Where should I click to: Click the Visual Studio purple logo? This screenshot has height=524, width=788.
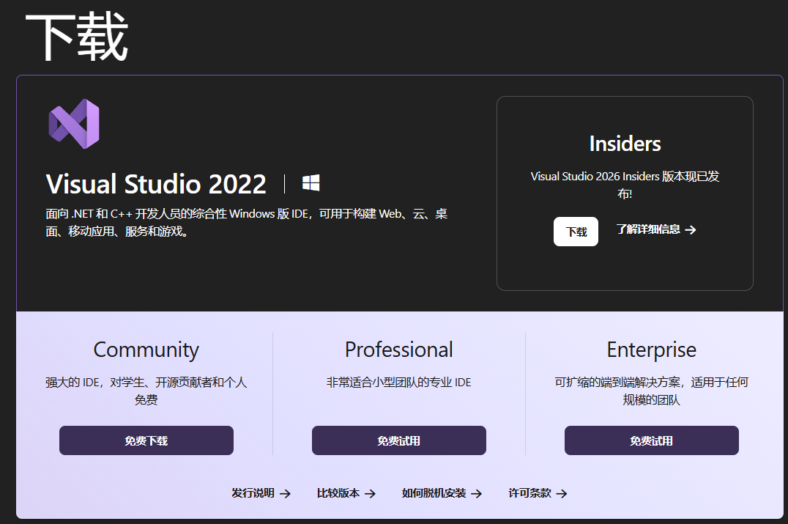click(74, 124)
